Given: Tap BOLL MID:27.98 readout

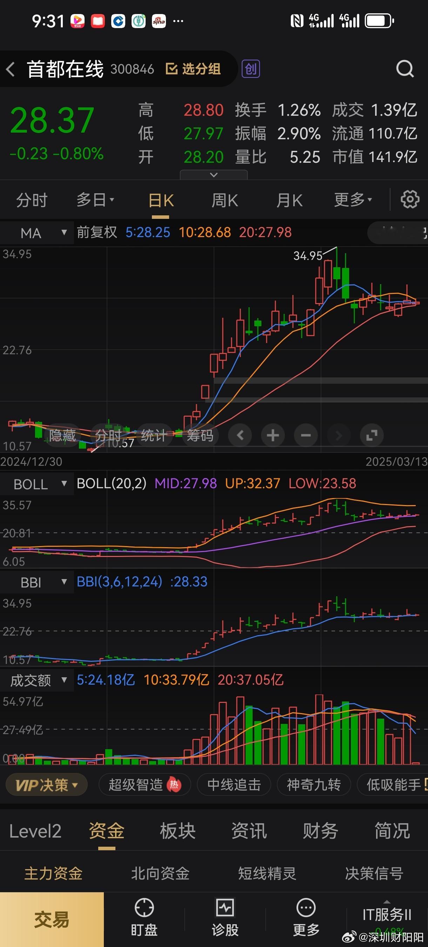Looking at the screenshot, I should [x=186, y=483].
